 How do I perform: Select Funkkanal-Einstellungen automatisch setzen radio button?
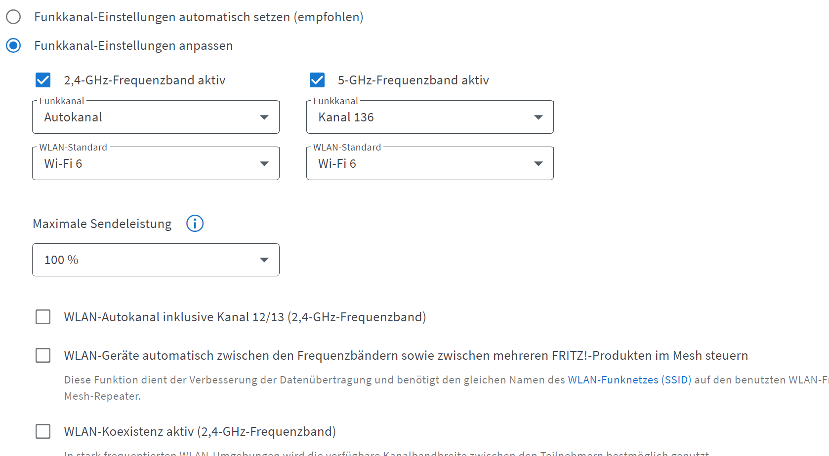point(13,17)
